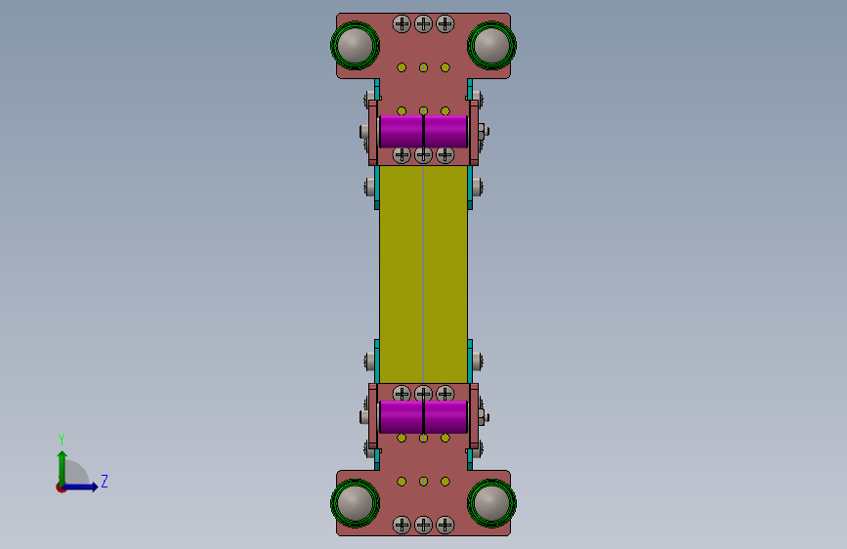The image size is (847, 549).
Task: Select the bottom-left gray ball caster
Action: click(355, 503)
